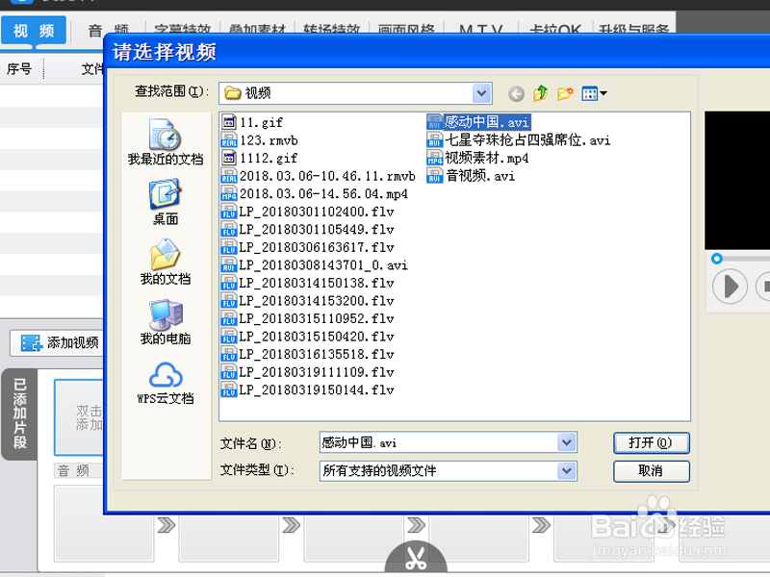The height and width of the screenshot is (577, 770).
Task: Select file LP_20180314153200.flv
Action: [307, 300]
